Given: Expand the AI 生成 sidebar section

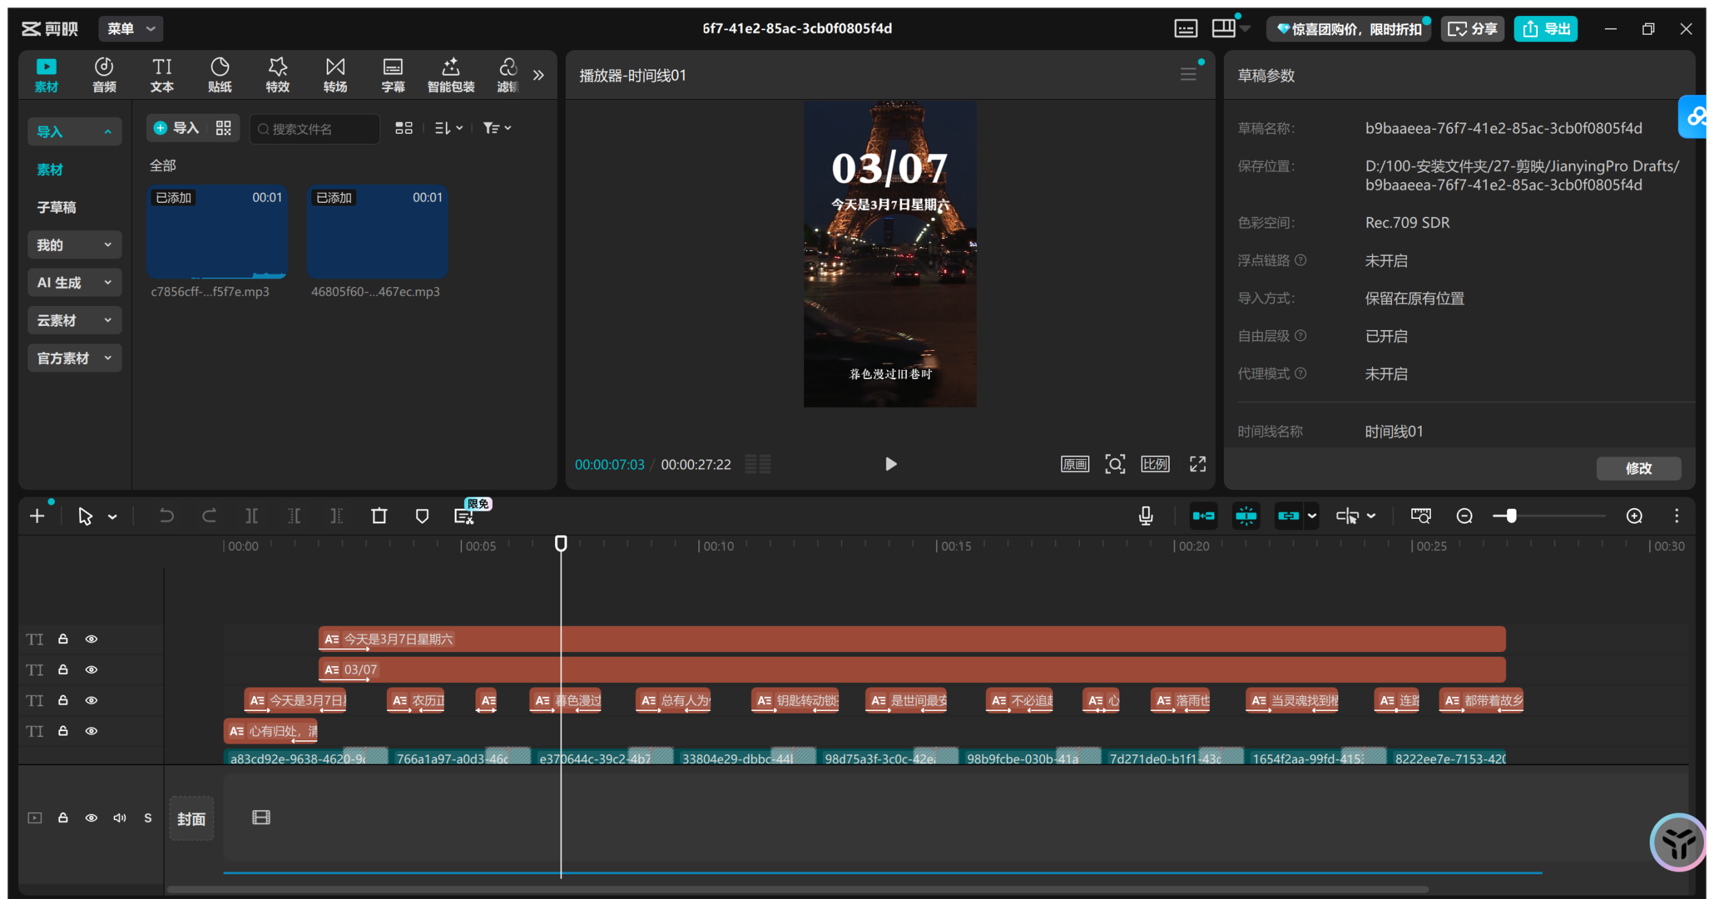Looking at the screenshot, I should [74, 282].
